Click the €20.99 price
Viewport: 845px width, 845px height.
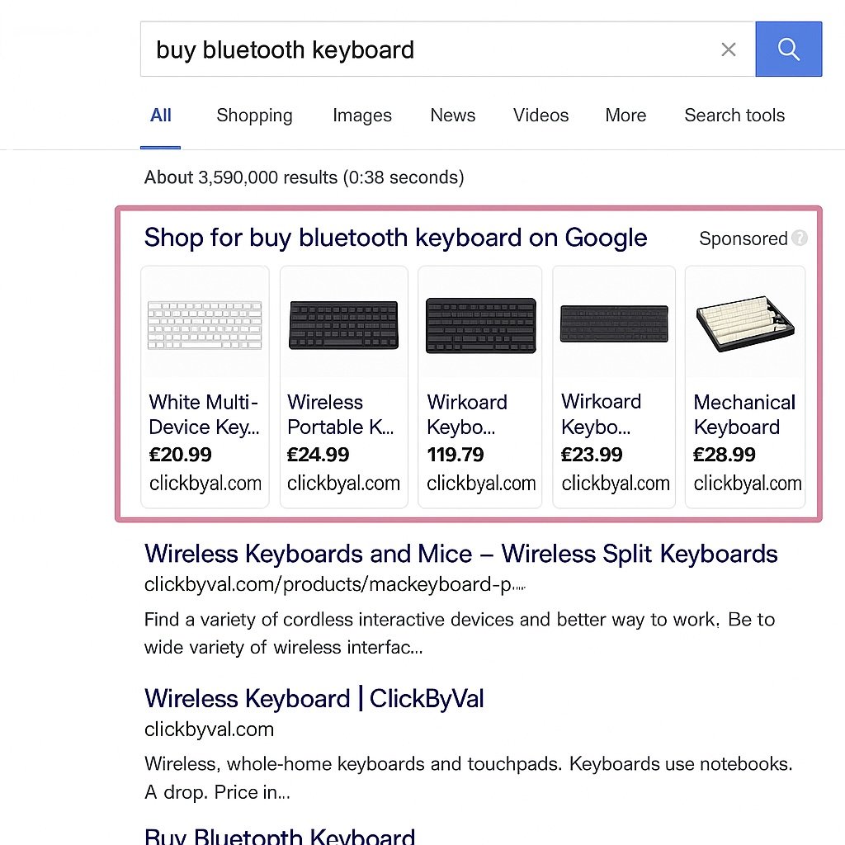pos(181,455)
